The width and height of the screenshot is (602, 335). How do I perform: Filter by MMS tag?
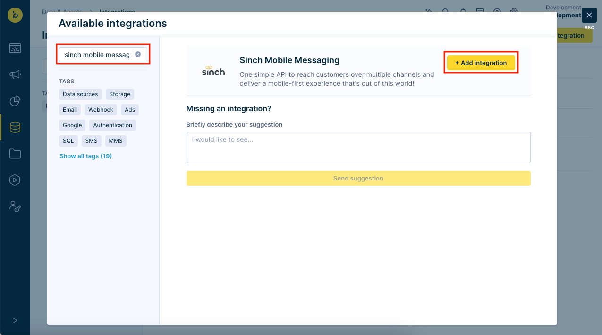coord(116,141)
